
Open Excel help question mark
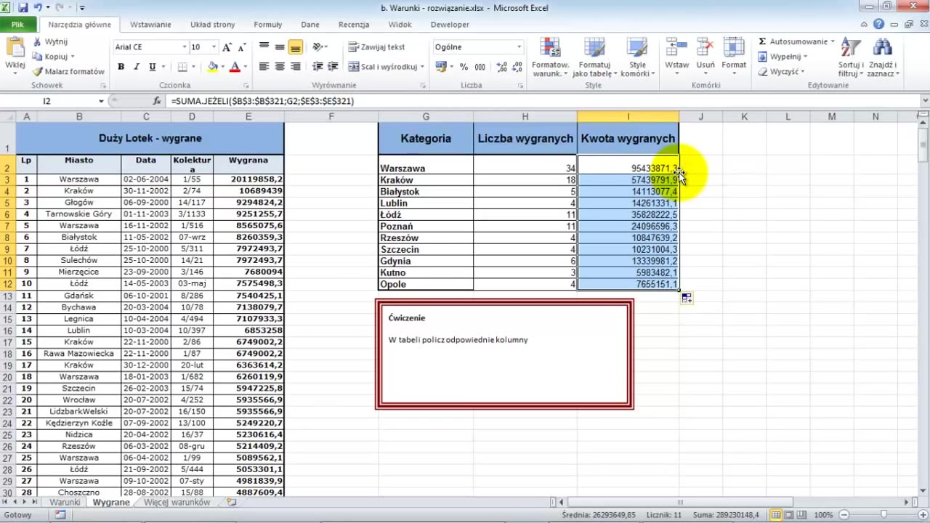(x=879, y=24)
